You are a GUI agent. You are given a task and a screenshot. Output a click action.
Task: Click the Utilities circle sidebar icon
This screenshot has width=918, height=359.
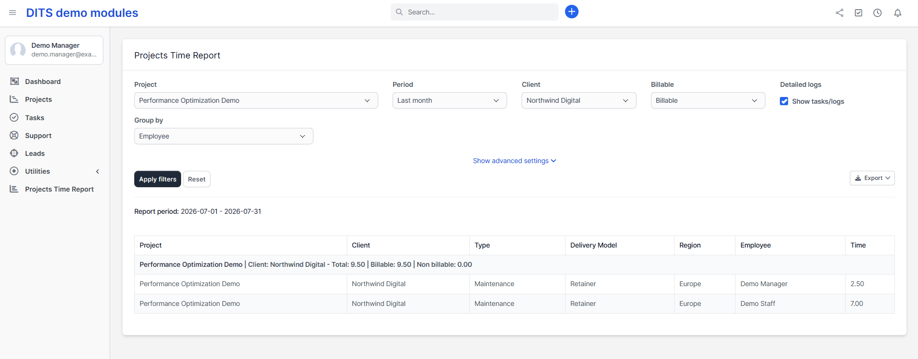pos(14,171)
